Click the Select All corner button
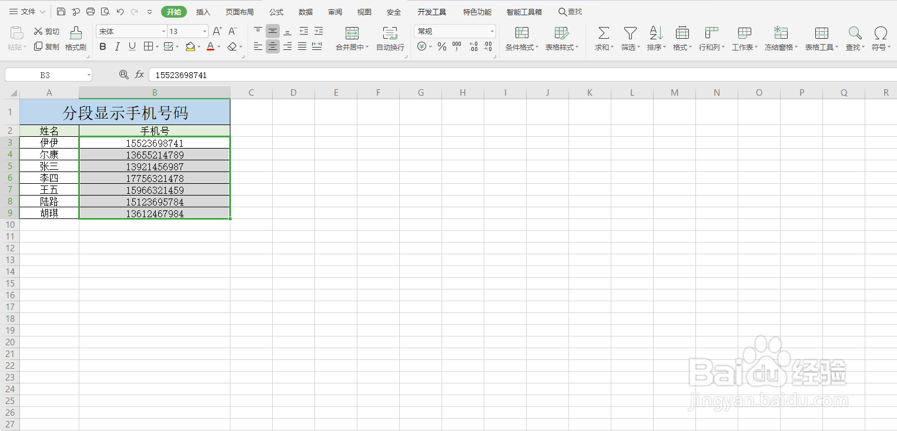Viewport: 897px width, 431px height. 10,93
